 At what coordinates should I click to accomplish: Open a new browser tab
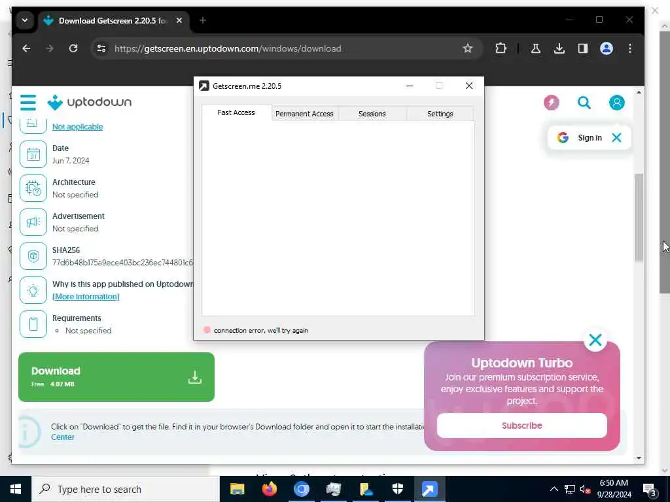point(203,20)
